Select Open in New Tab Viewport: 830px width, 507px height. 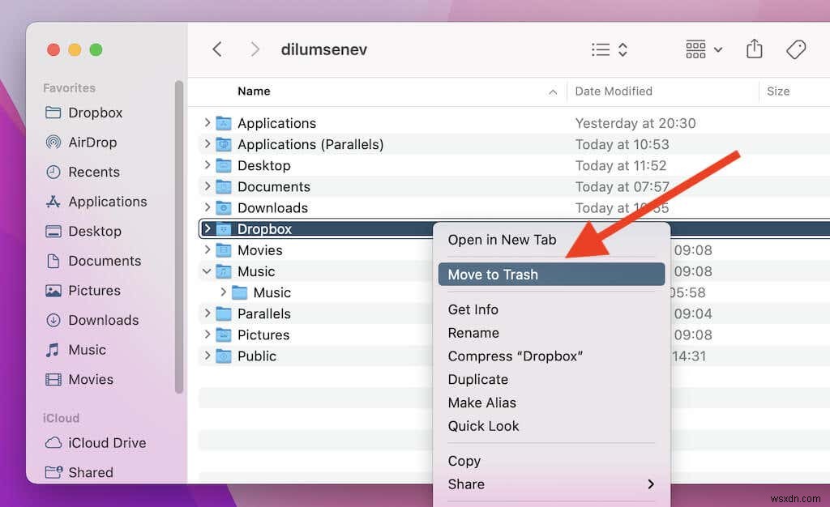tap(503, 240)
